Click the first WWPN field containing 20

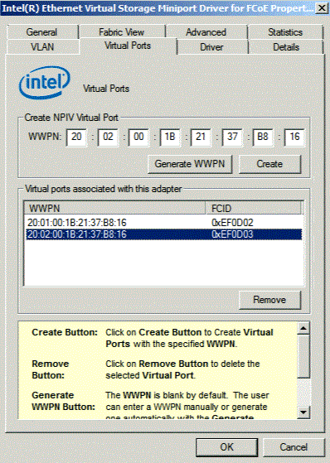click(x=76, y=137)
